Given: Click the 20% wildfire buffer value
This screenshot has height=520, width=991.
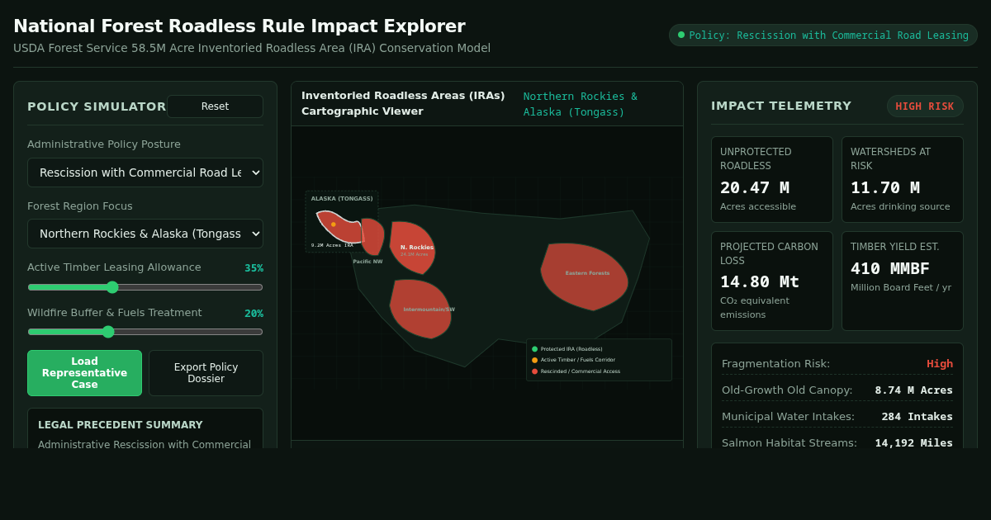Looking at the screenshot, I should pyautogui.click(x=254, y=314).
